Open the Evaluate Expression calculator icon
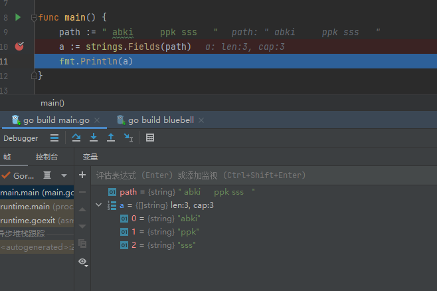437x291 pixels. click(150, 138)
